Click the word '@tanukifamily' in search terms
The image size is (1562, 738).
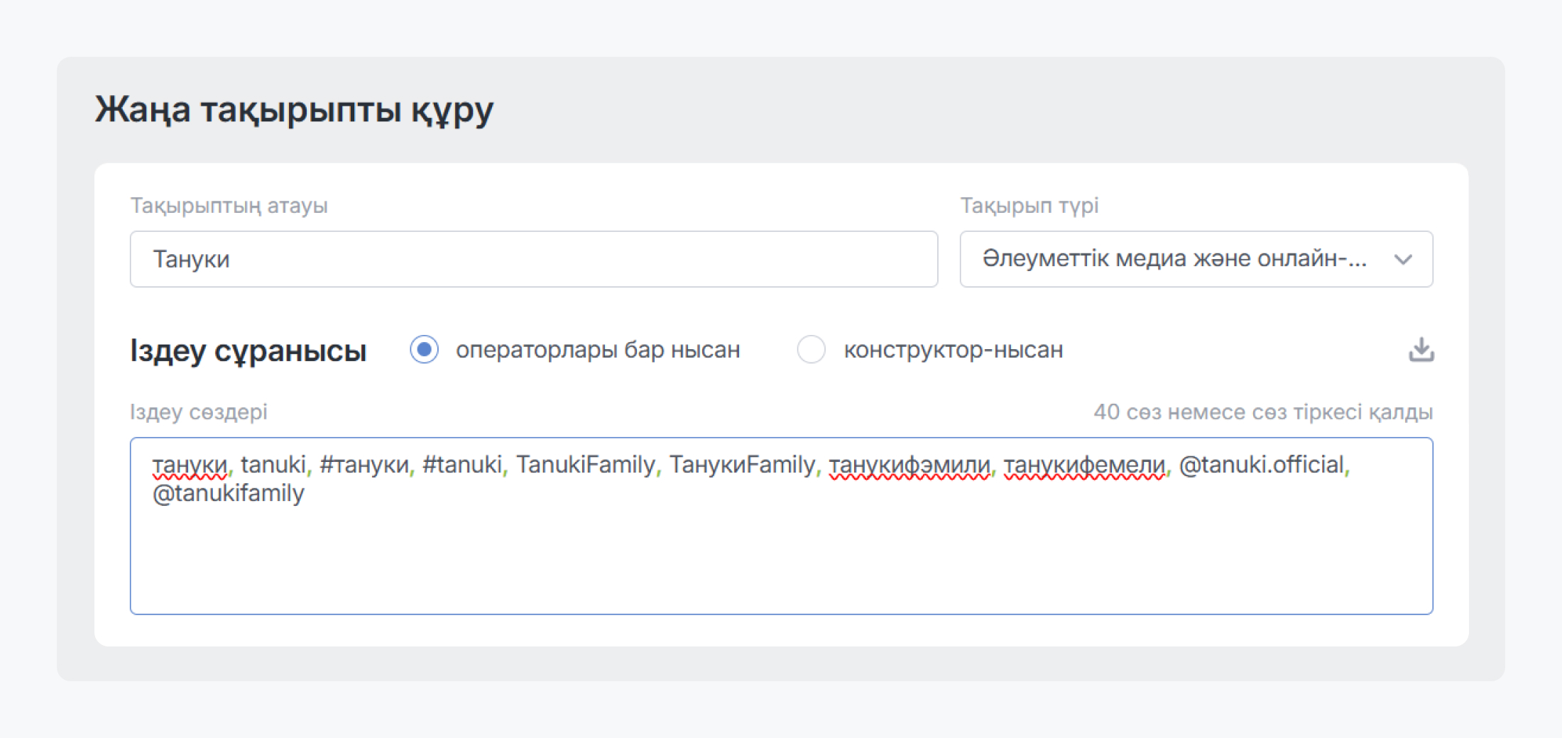229,493
